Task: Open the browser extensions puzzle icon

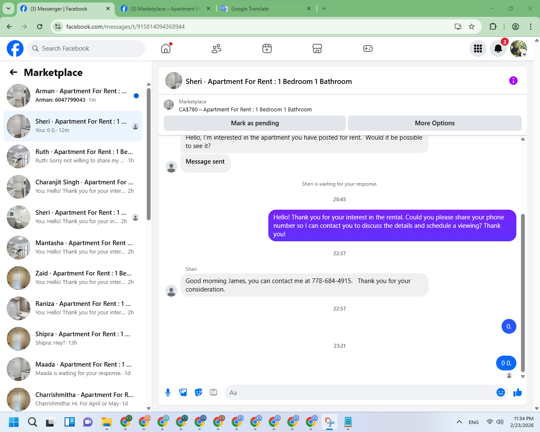Action: [493, 27]
